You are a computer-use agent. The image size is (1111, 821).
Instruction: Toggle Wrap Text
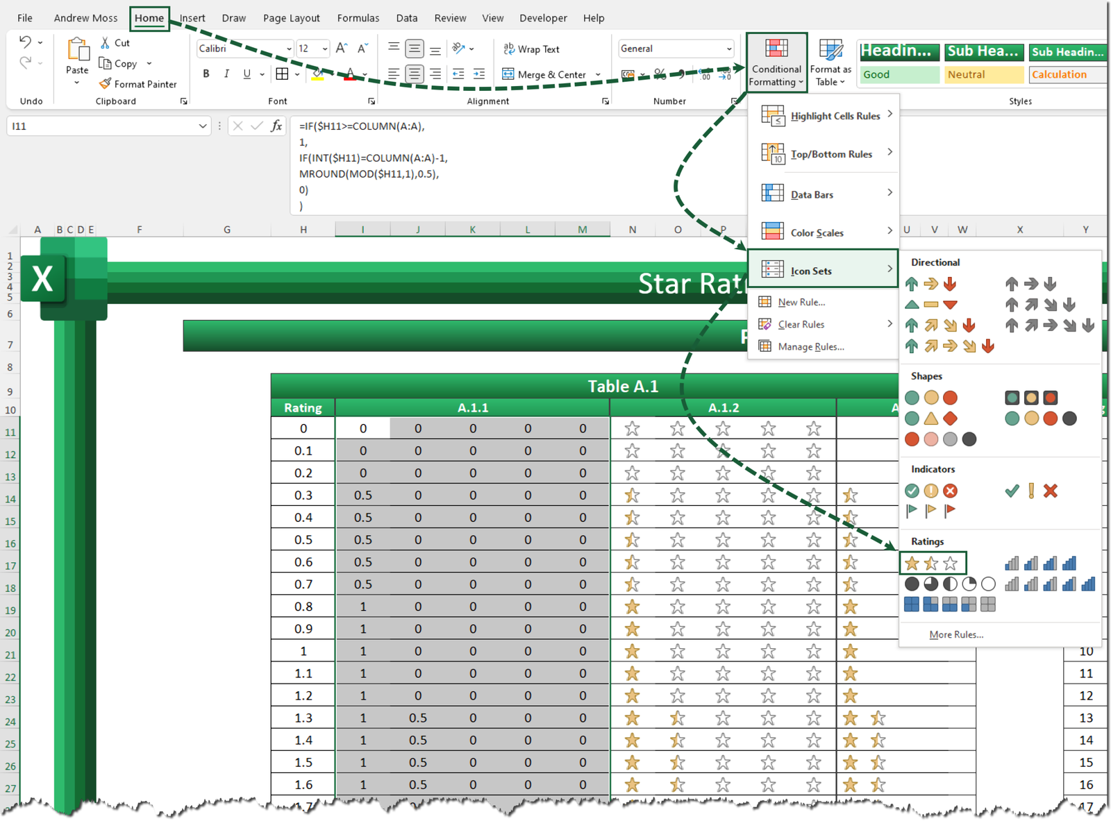click(x=531, y=49)
